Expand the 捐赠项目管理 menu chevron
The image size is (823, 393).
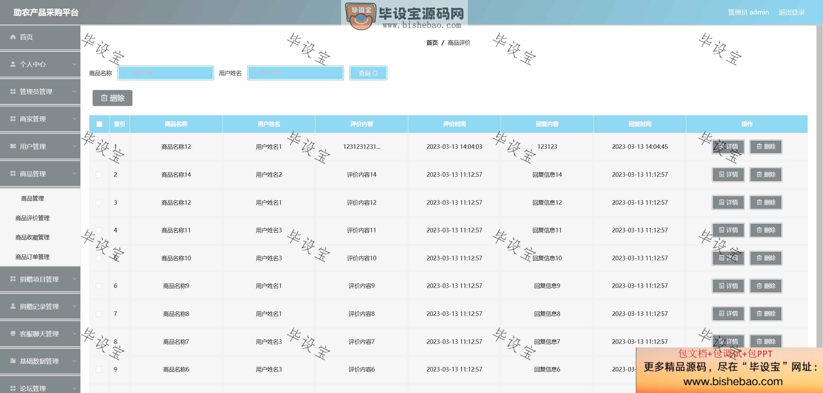[x=75, y=279]
